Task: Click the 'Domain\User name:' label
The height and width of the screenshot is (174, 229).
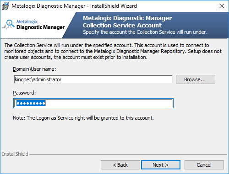Action: 34,69
